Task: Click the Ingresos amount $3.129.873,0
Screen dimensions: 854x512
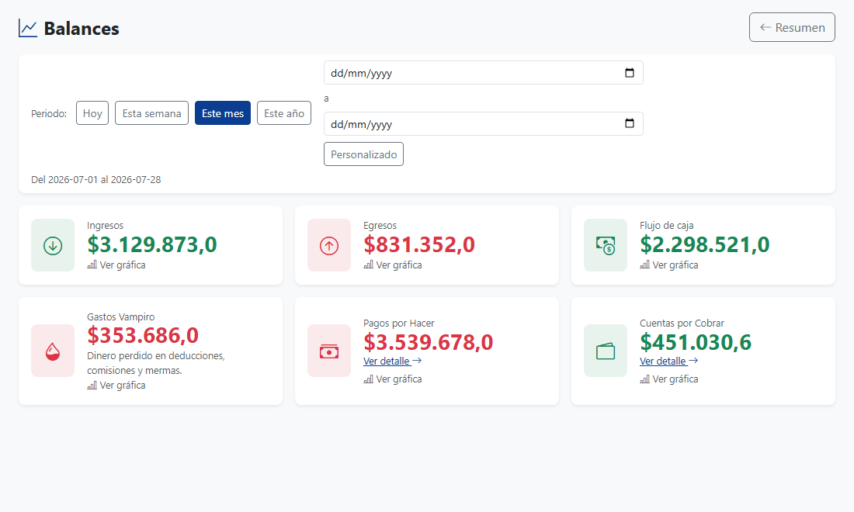Action: coord(152,245)
